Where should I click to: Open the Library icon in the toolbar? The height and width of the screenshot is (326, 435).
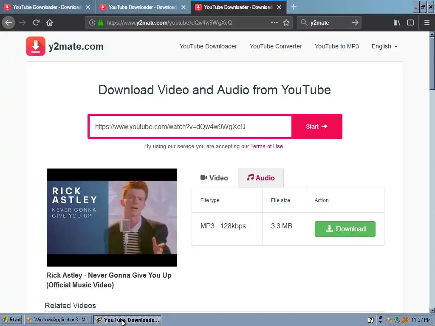pos(397,23)
